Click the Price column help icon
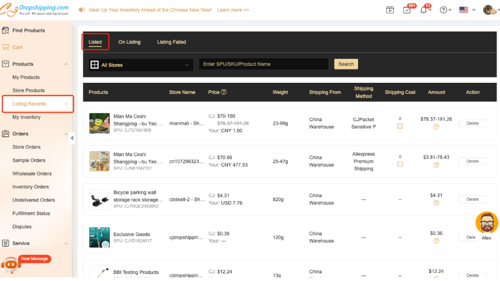Image resolution: width=500 pixels, height=281 pixels. pos(224,92)
